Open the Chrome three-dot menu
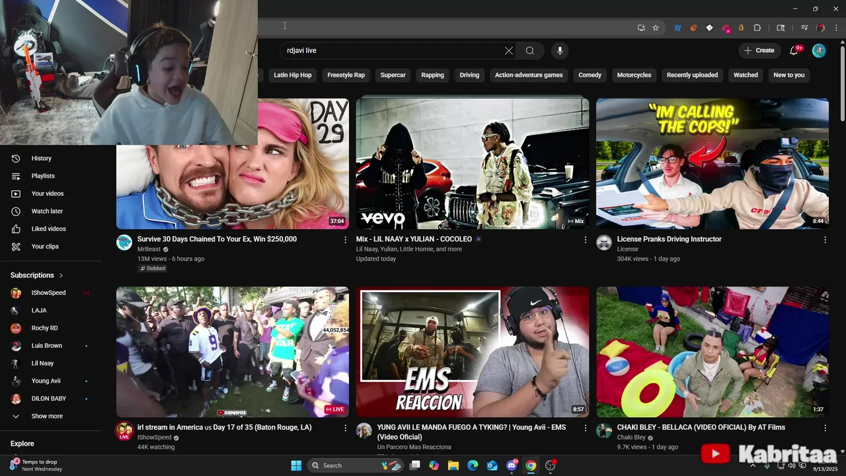The image size is (846, 476). 837,28
